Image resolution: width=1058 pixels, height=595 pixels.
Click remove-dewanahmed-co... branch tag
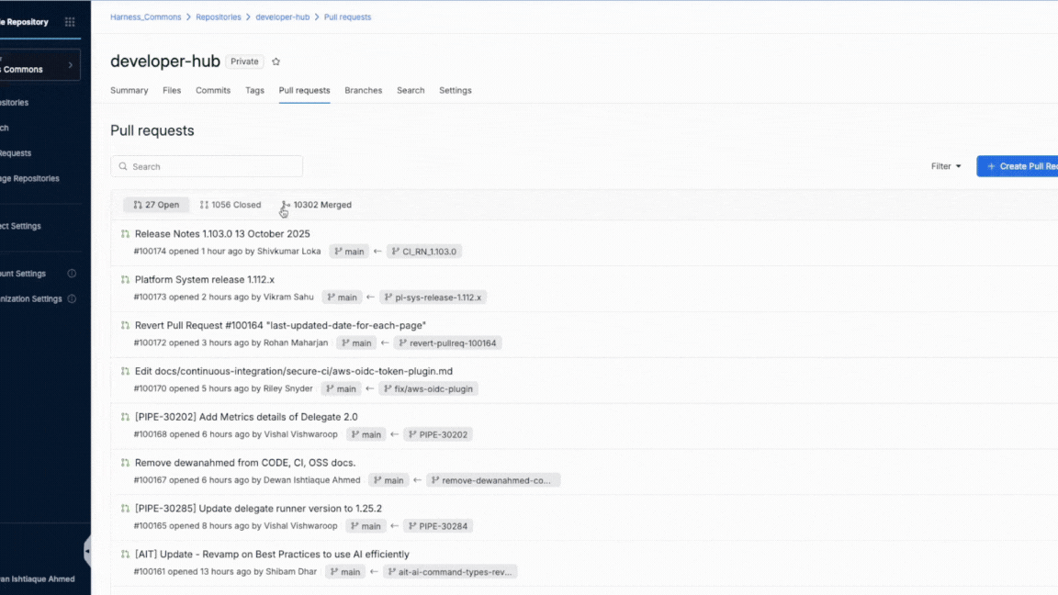pyautogui.click(x=492, y=480)
